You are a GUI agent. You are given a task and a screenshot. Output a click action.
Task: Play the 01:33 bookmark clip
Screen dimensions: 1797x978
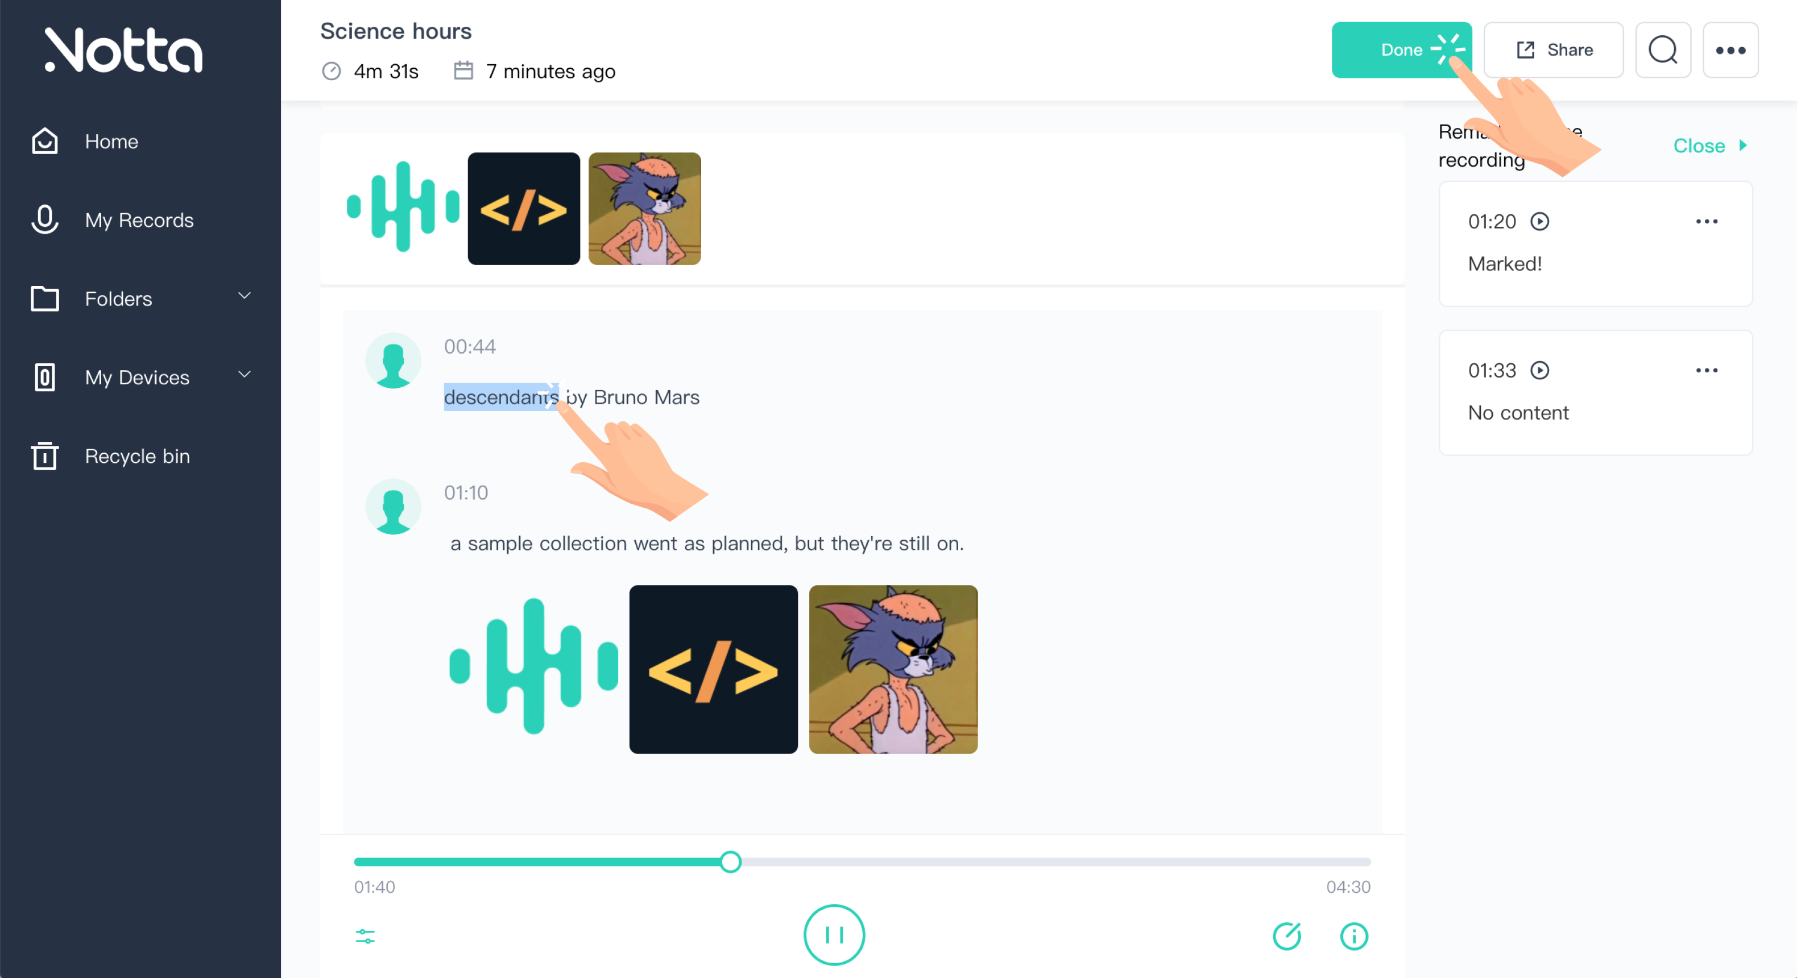coord(1539,370)
